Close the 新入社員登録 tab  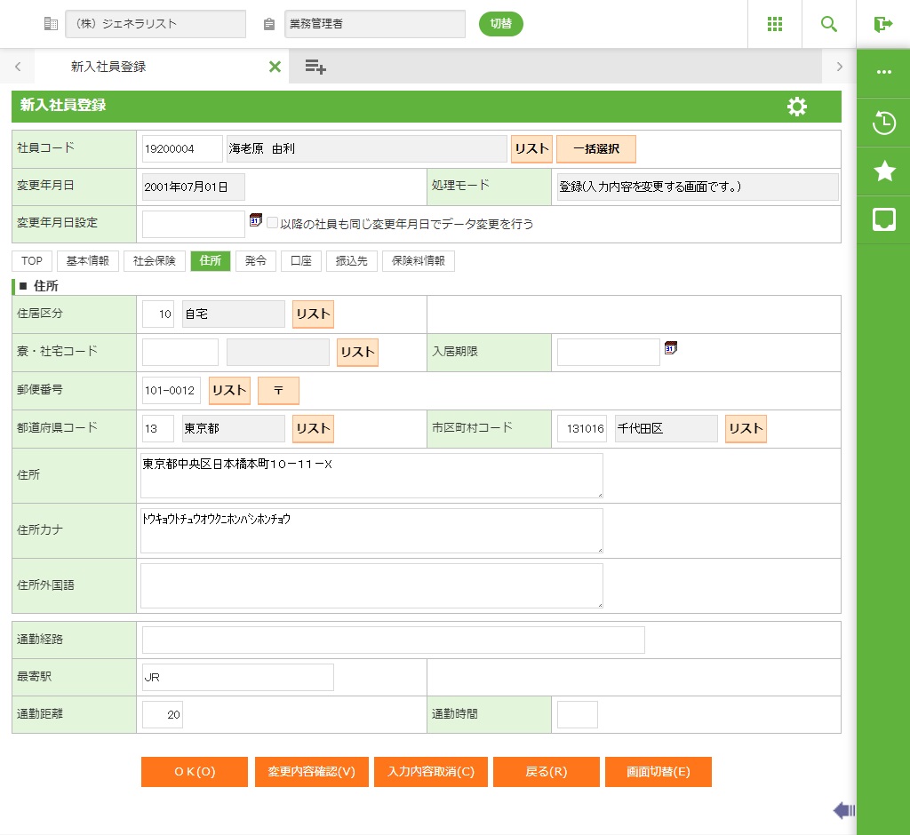coord(275,67)
